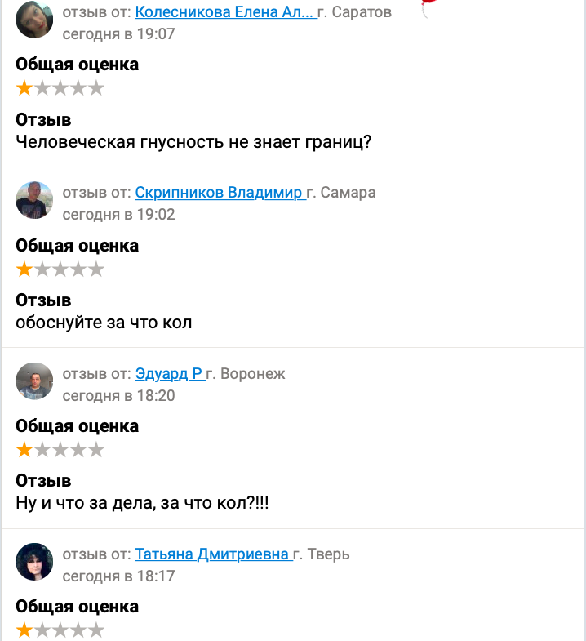Click the fifth gray star in Колесникова's rating

(x=96, y=88)
